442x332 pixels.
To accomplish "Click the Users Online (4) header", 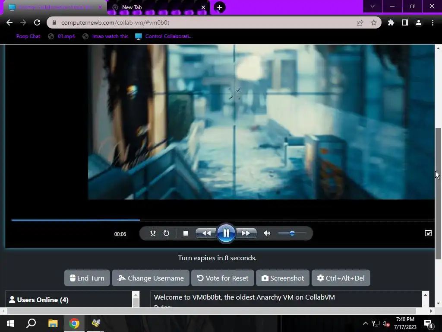I will 39,300.
